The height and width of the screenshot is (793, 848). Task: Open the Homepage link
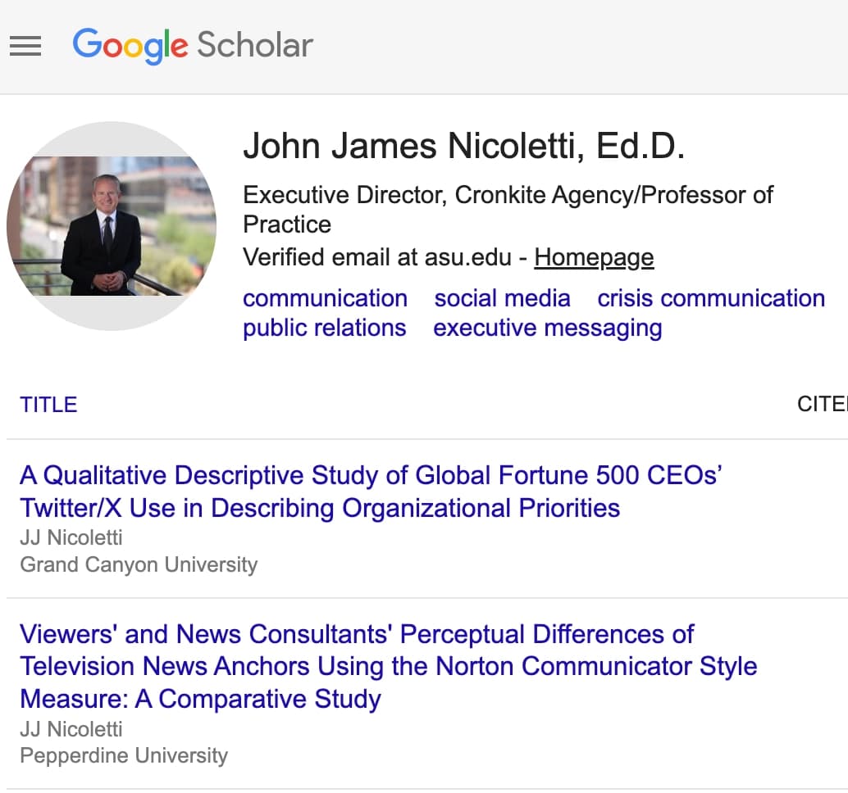point(594,257)
